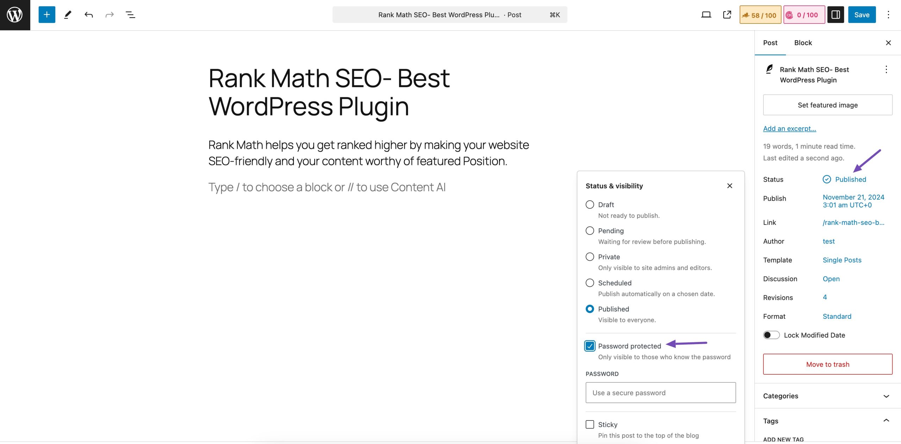Click the Set featured image button

[x=827, y=105]
